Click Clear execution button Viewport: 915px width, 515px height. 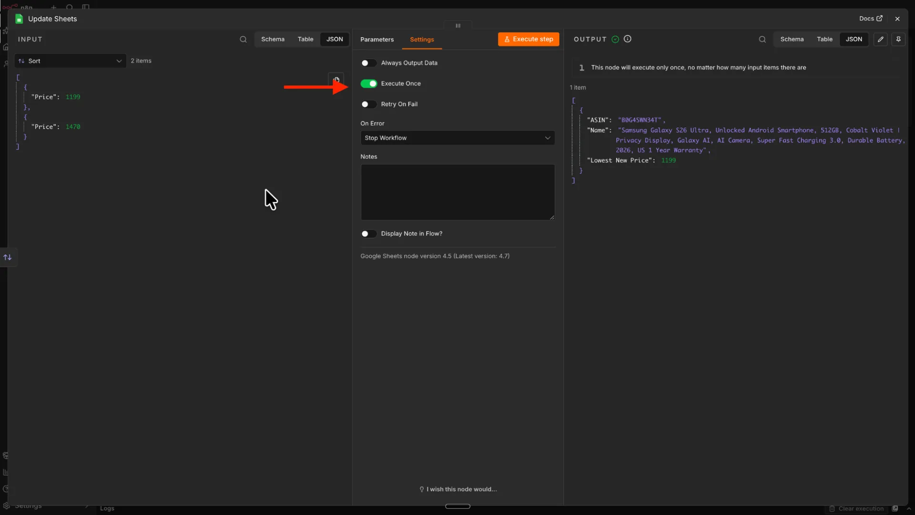click(856, 509)
